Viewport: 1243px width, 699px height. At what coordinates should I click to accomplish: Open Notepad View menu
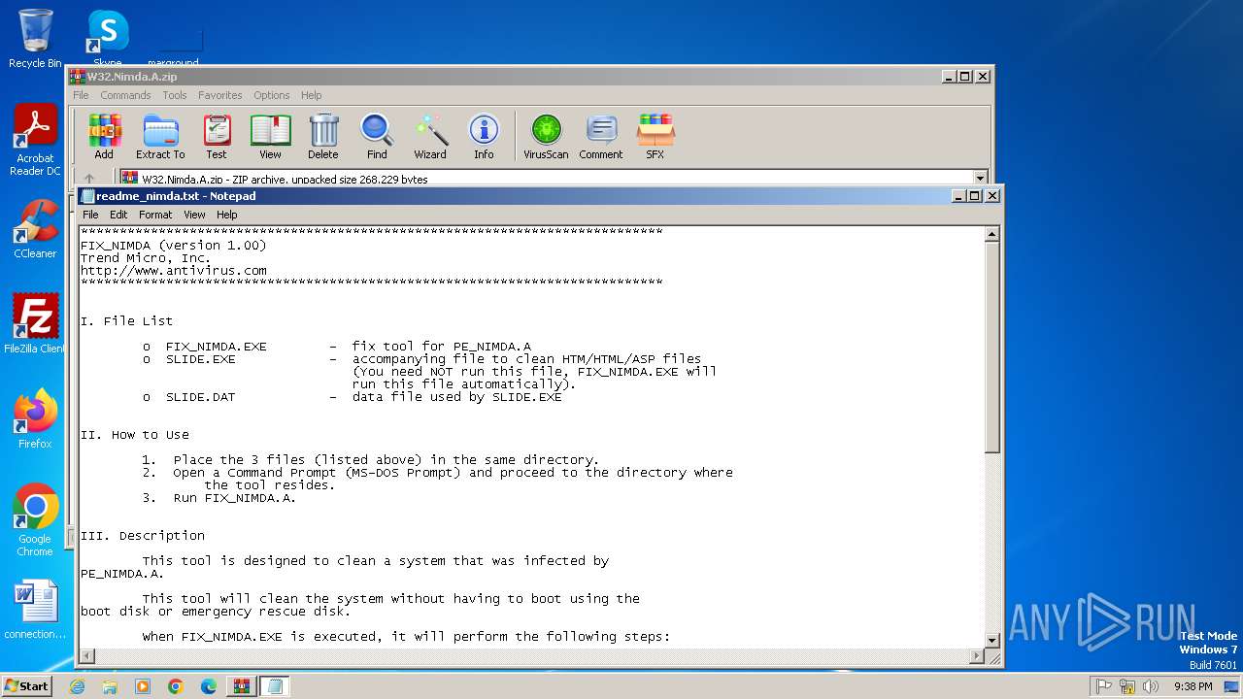(x=194, y=215)
